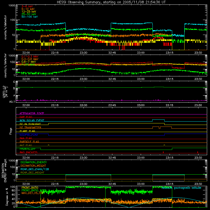
Task: Click the yellow 0.8-7 MeV legend label
Action: 29,62
